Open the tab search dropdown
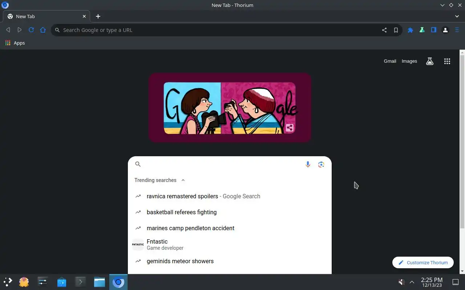This screenshot has width=465, height=290. [x=457, y=16]
